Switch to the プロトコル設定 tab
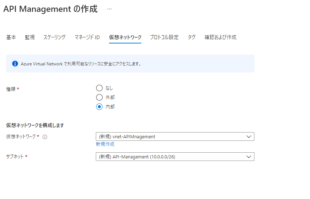Image resolution: width=310 pixels, height=199 pixels. (164, 37)
